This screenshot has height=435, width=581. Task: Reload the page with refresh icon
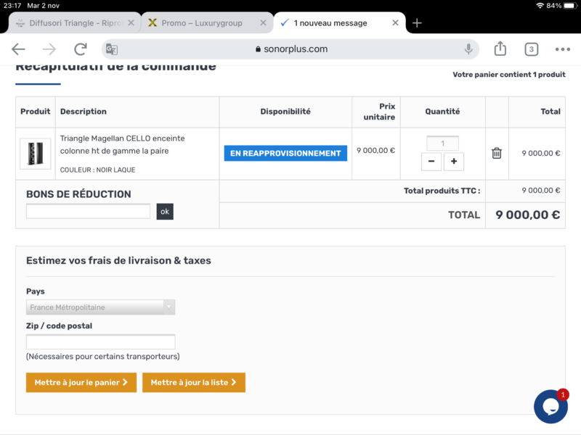pyautogui.click(x=81, y=49)
